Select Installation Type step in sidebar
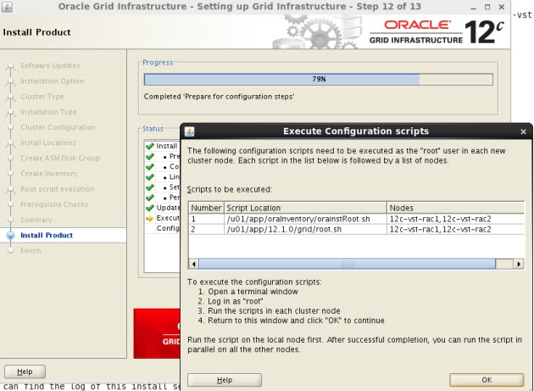The height and width of the screenshot is (391, 534). point(48,112)
